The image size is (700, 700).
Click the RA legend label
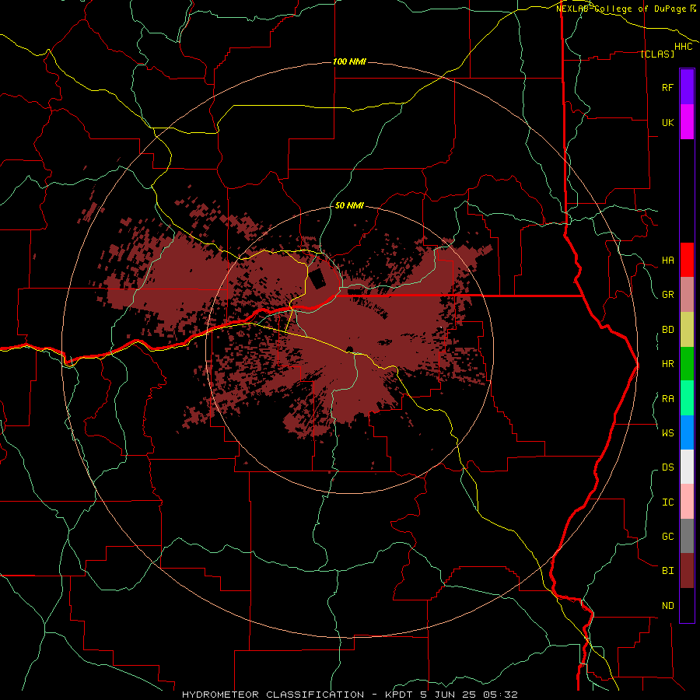(x=667, y=399)
